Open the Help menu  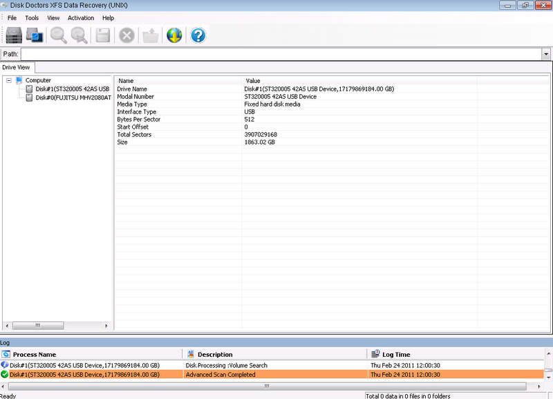pos(108,18)
